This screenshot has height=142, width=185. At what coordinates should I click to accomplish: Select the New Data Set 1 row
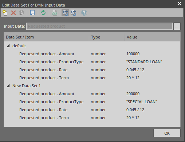[92, 86]
